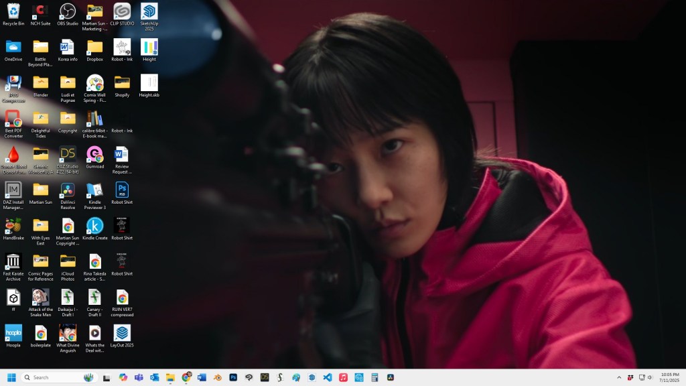
Task: Click the Blender icon in the taskbar
Action: [218, 378]
